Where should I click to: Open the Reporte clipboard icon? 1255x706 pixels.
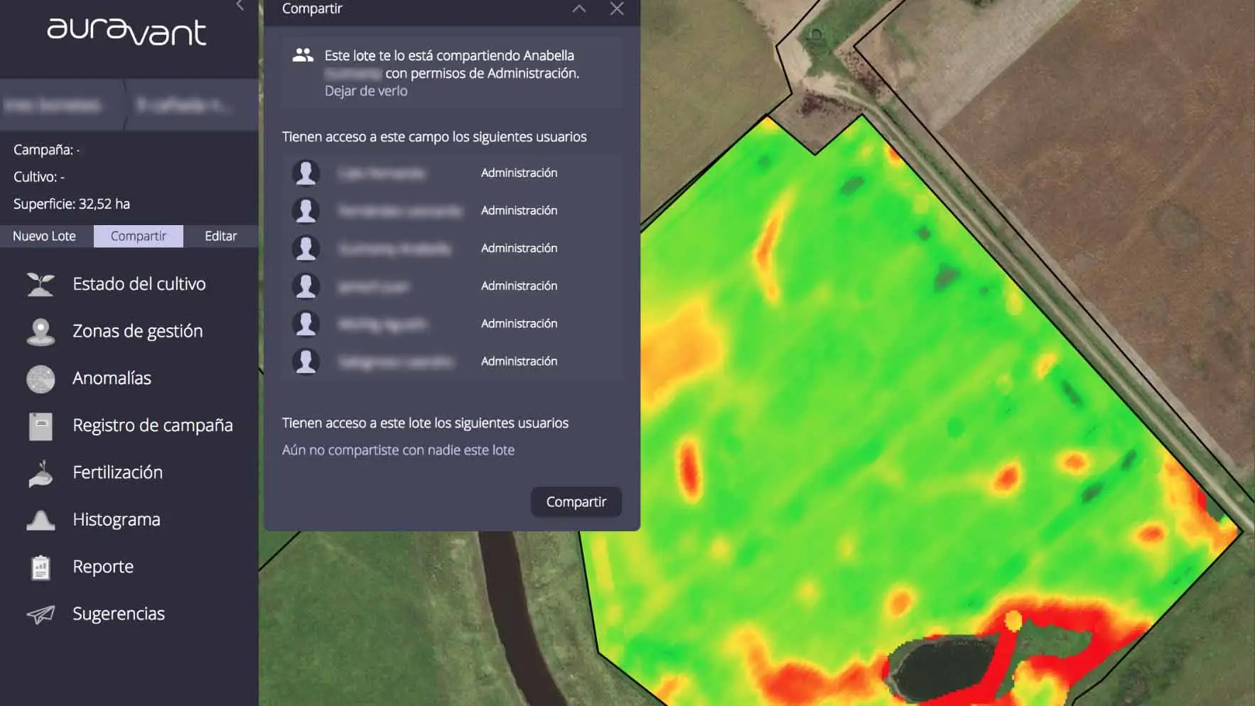coord(41,567)
